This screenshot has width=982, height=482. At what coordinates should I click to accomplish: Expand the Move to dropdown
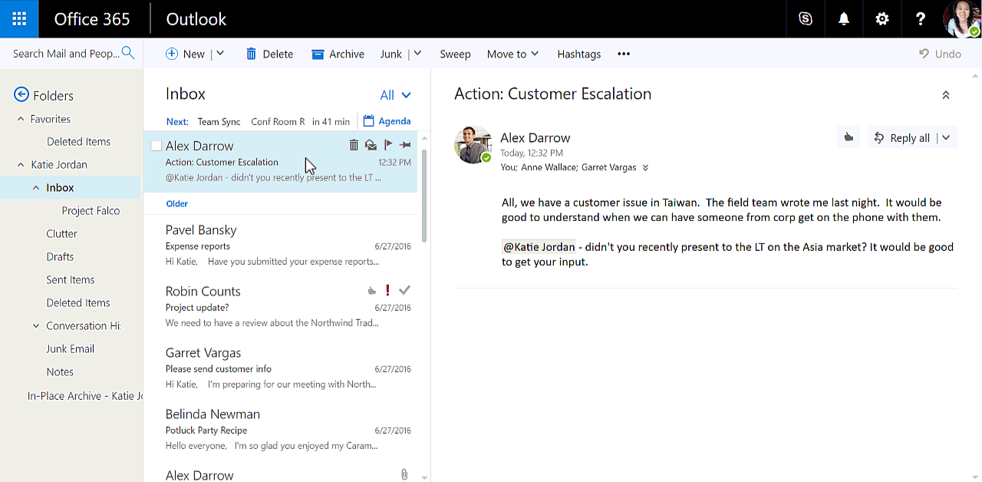point(512,54)
